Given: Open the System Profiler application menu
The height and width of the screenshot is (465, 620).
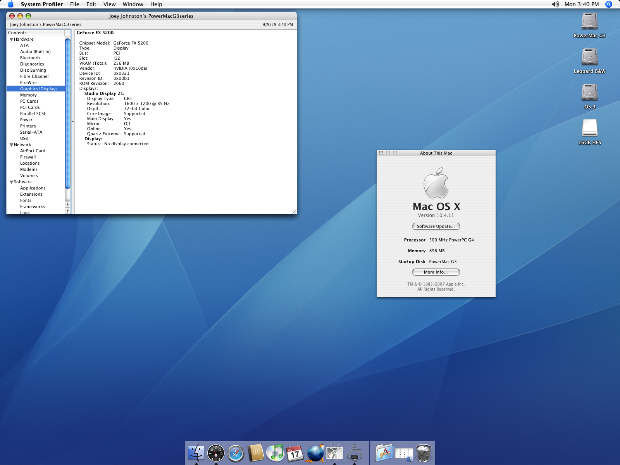Looking at the screenshot, I should coord(42,4).
